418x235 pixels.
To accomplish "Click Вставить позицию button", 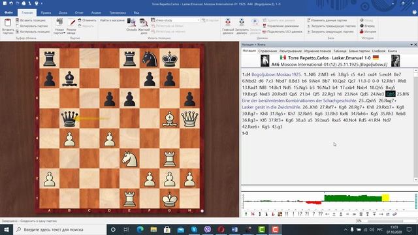I will point(31,20).
